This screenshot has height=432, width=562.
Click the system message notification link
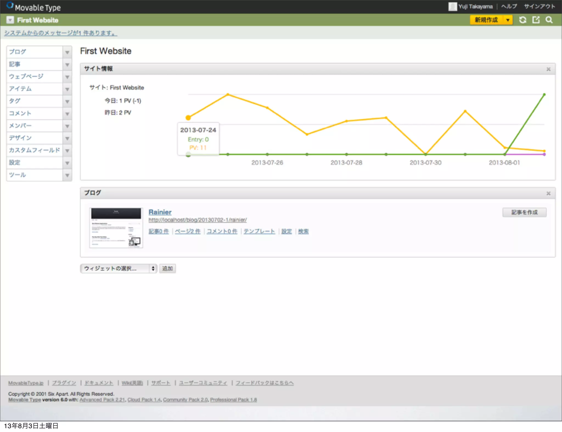(x=61, y=33)
